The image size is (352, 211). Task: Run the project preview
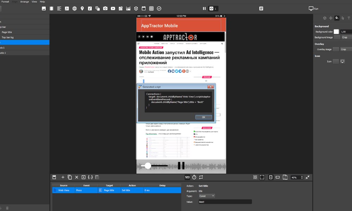(313, 8)
